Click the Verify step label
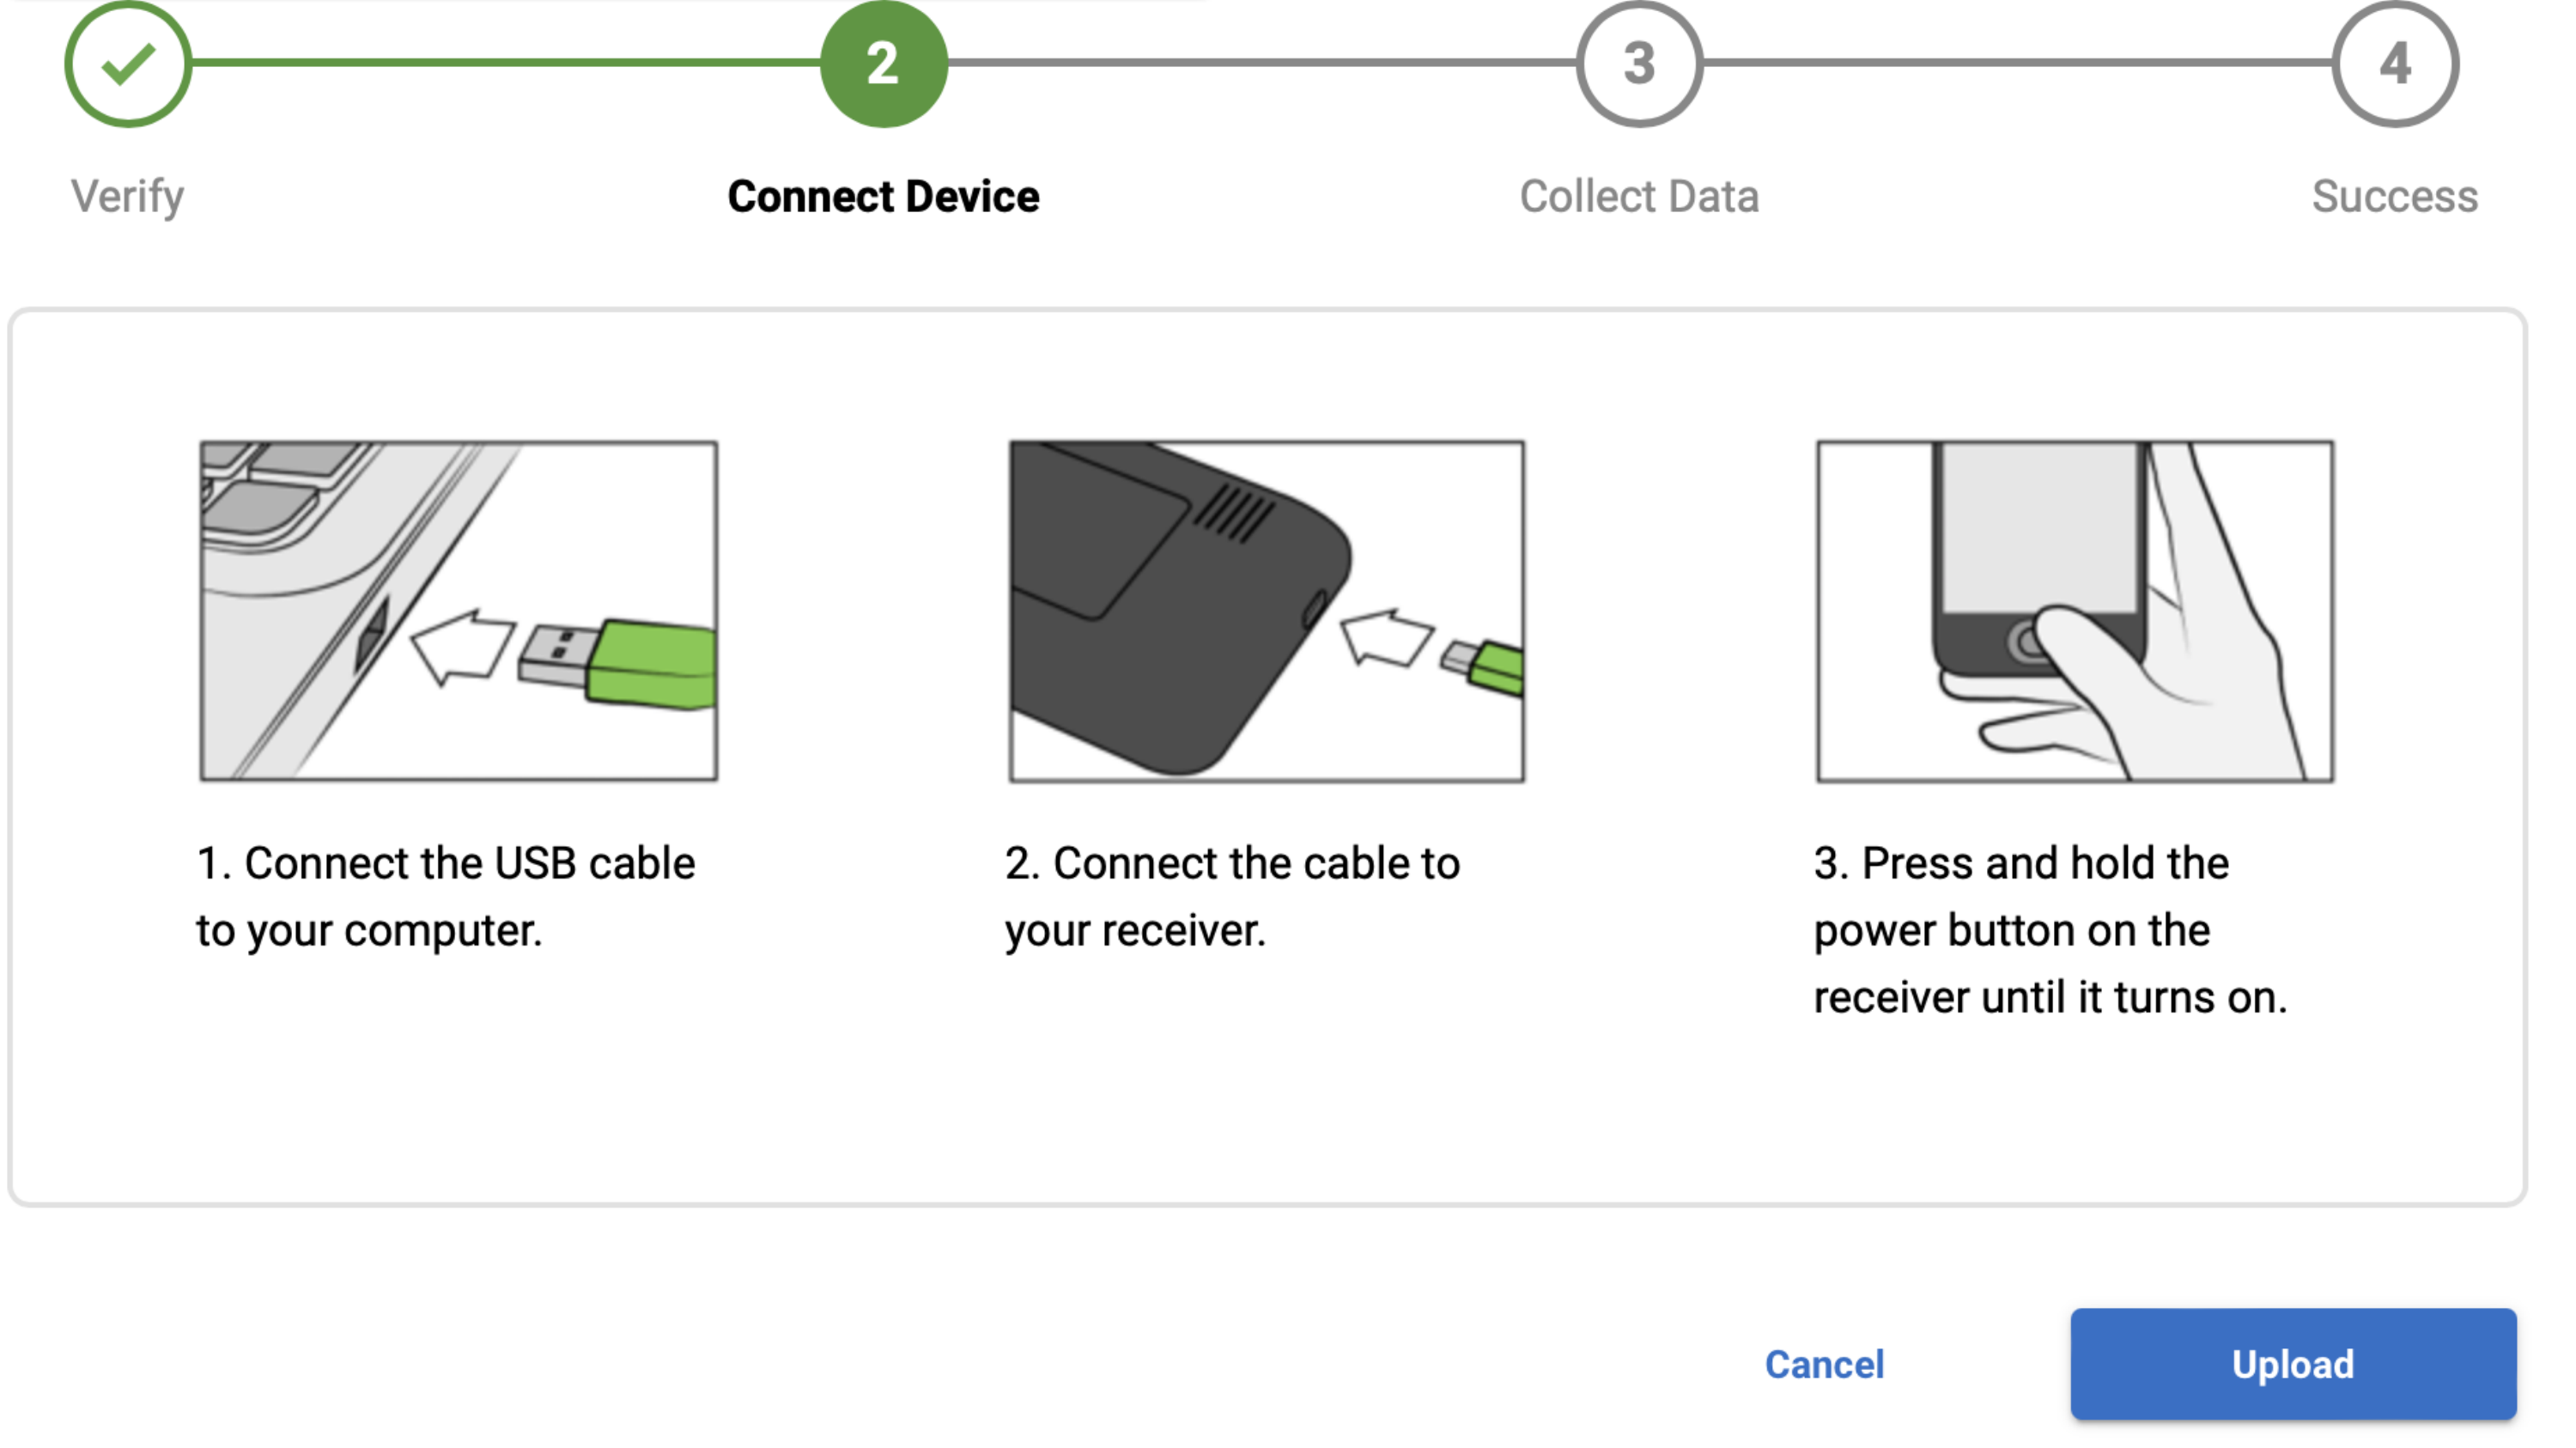Screen dimensions: 2576x1448 128,196
